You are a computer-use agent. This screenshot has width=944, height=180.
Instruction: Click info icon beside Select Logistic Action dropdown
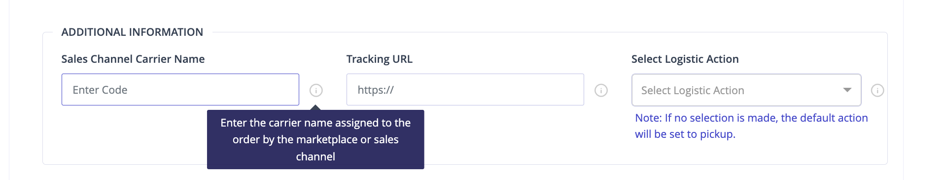877,90
